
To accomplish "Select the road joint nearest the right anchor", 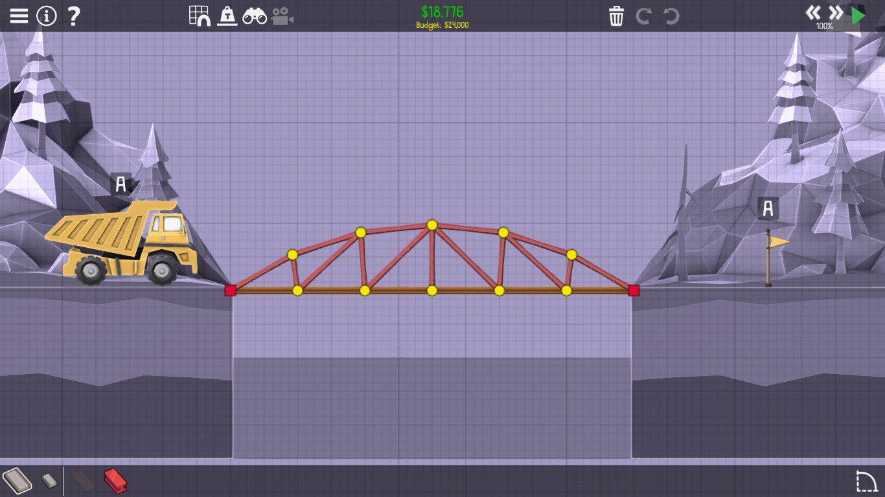I will coord(566,291).
